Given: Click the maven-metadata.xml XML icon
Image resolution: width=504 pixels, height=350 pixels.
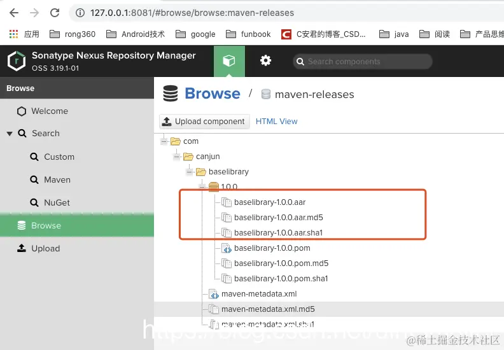Looking at the screenshot, I should tap(214, 294).
